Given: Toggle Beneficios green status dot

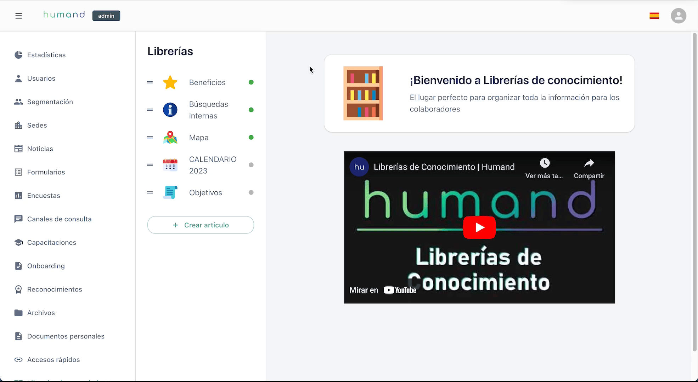Looking at the screenshot, I should pos(251,82).
